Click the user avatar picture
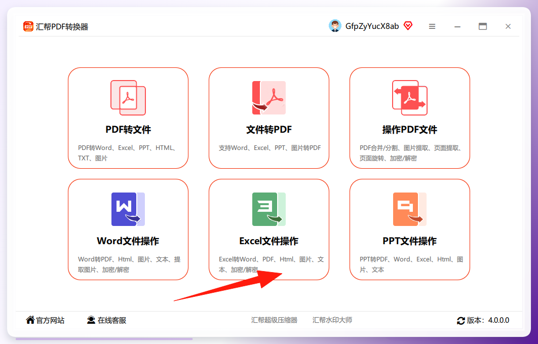Image resolution: width=538 pixels, height=344 pixels. click(x=335, y=26)
